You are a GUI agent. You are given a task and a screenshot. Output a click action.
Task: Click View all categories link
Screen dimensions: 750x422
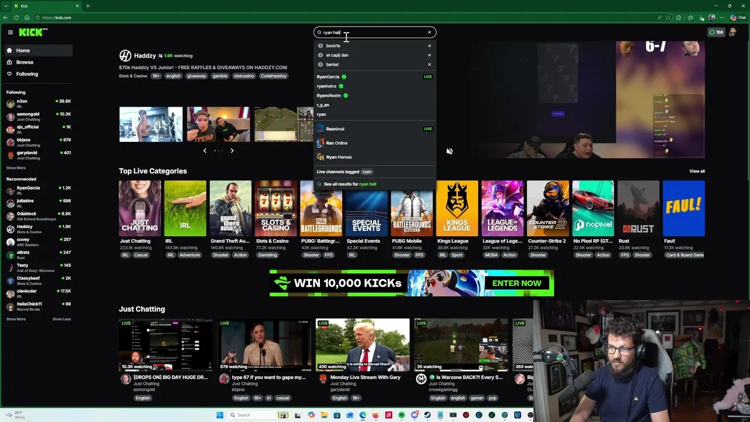click(x=697, y=171)
